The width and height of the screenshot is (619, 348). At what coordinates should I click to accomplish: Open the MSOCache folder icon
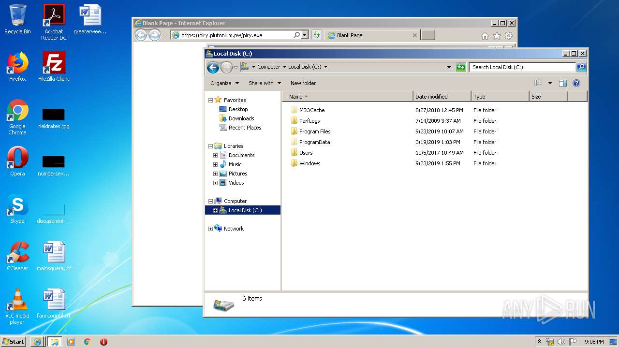[294, 110]
